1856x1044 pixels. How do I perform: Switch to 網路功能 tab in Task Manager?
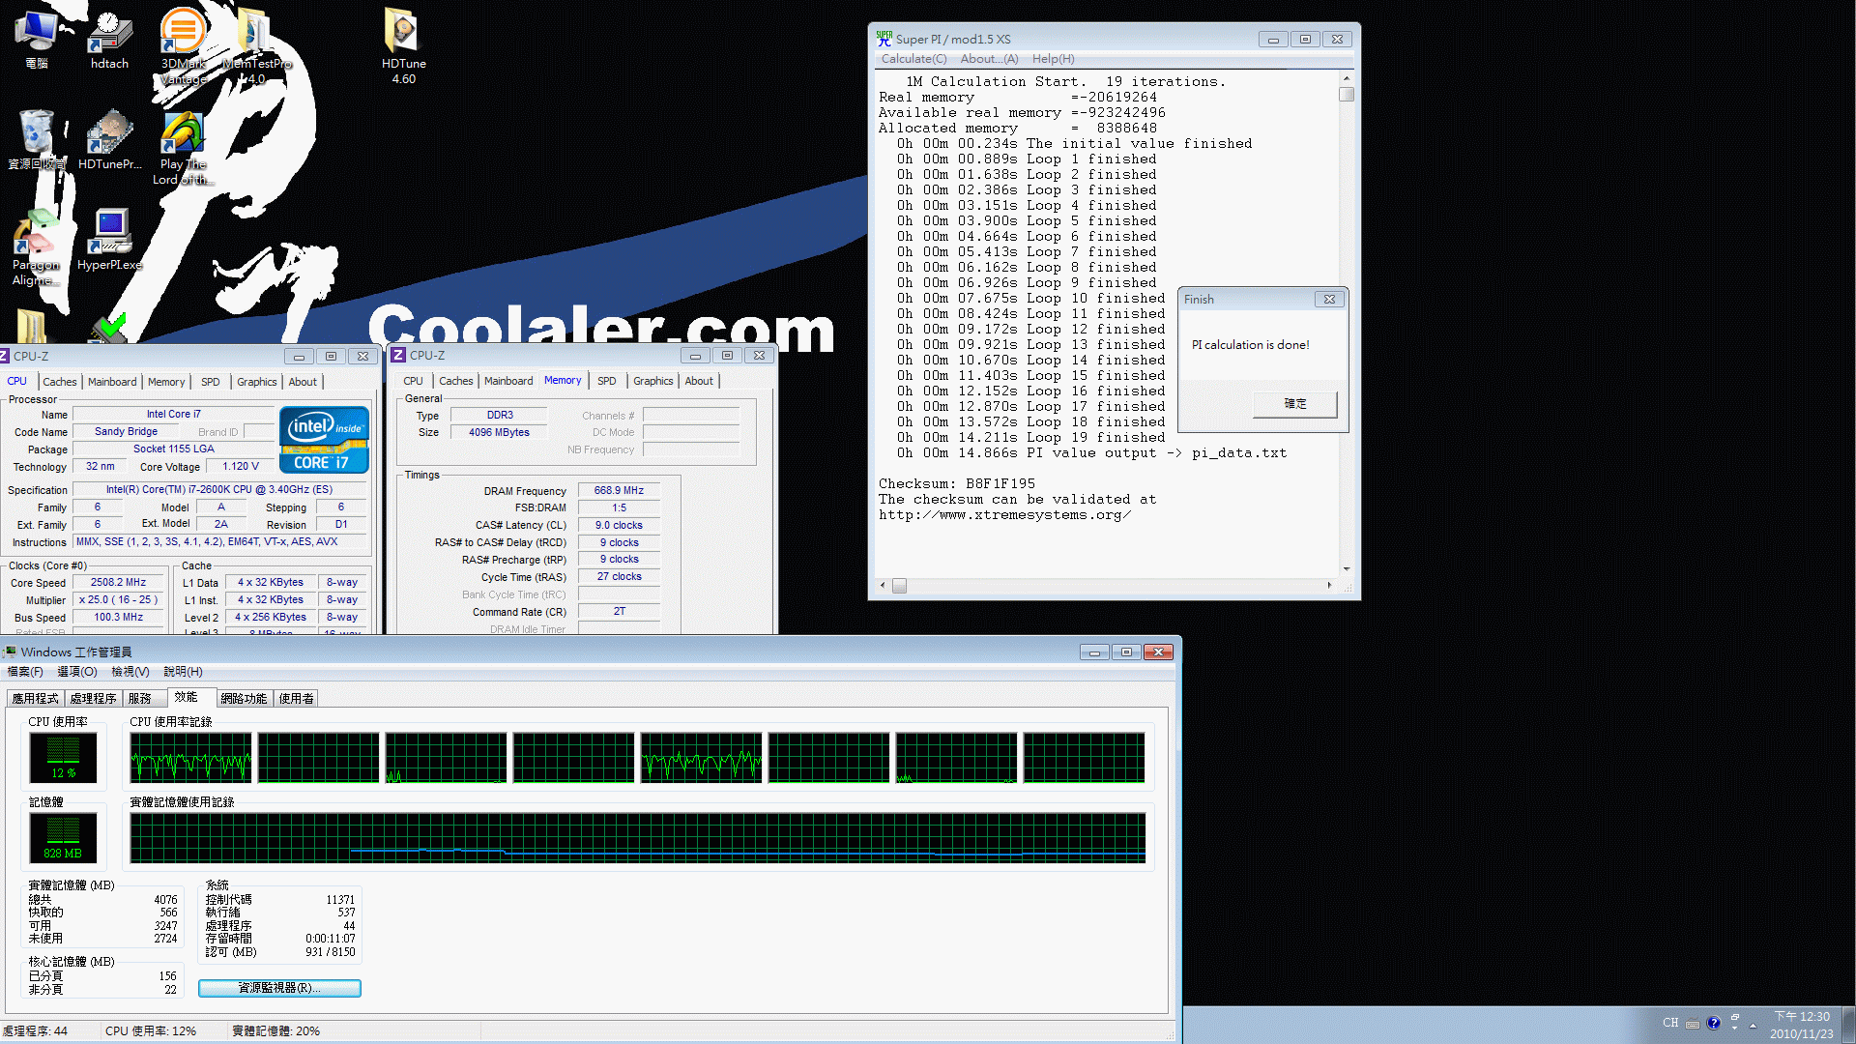point(244,698)
